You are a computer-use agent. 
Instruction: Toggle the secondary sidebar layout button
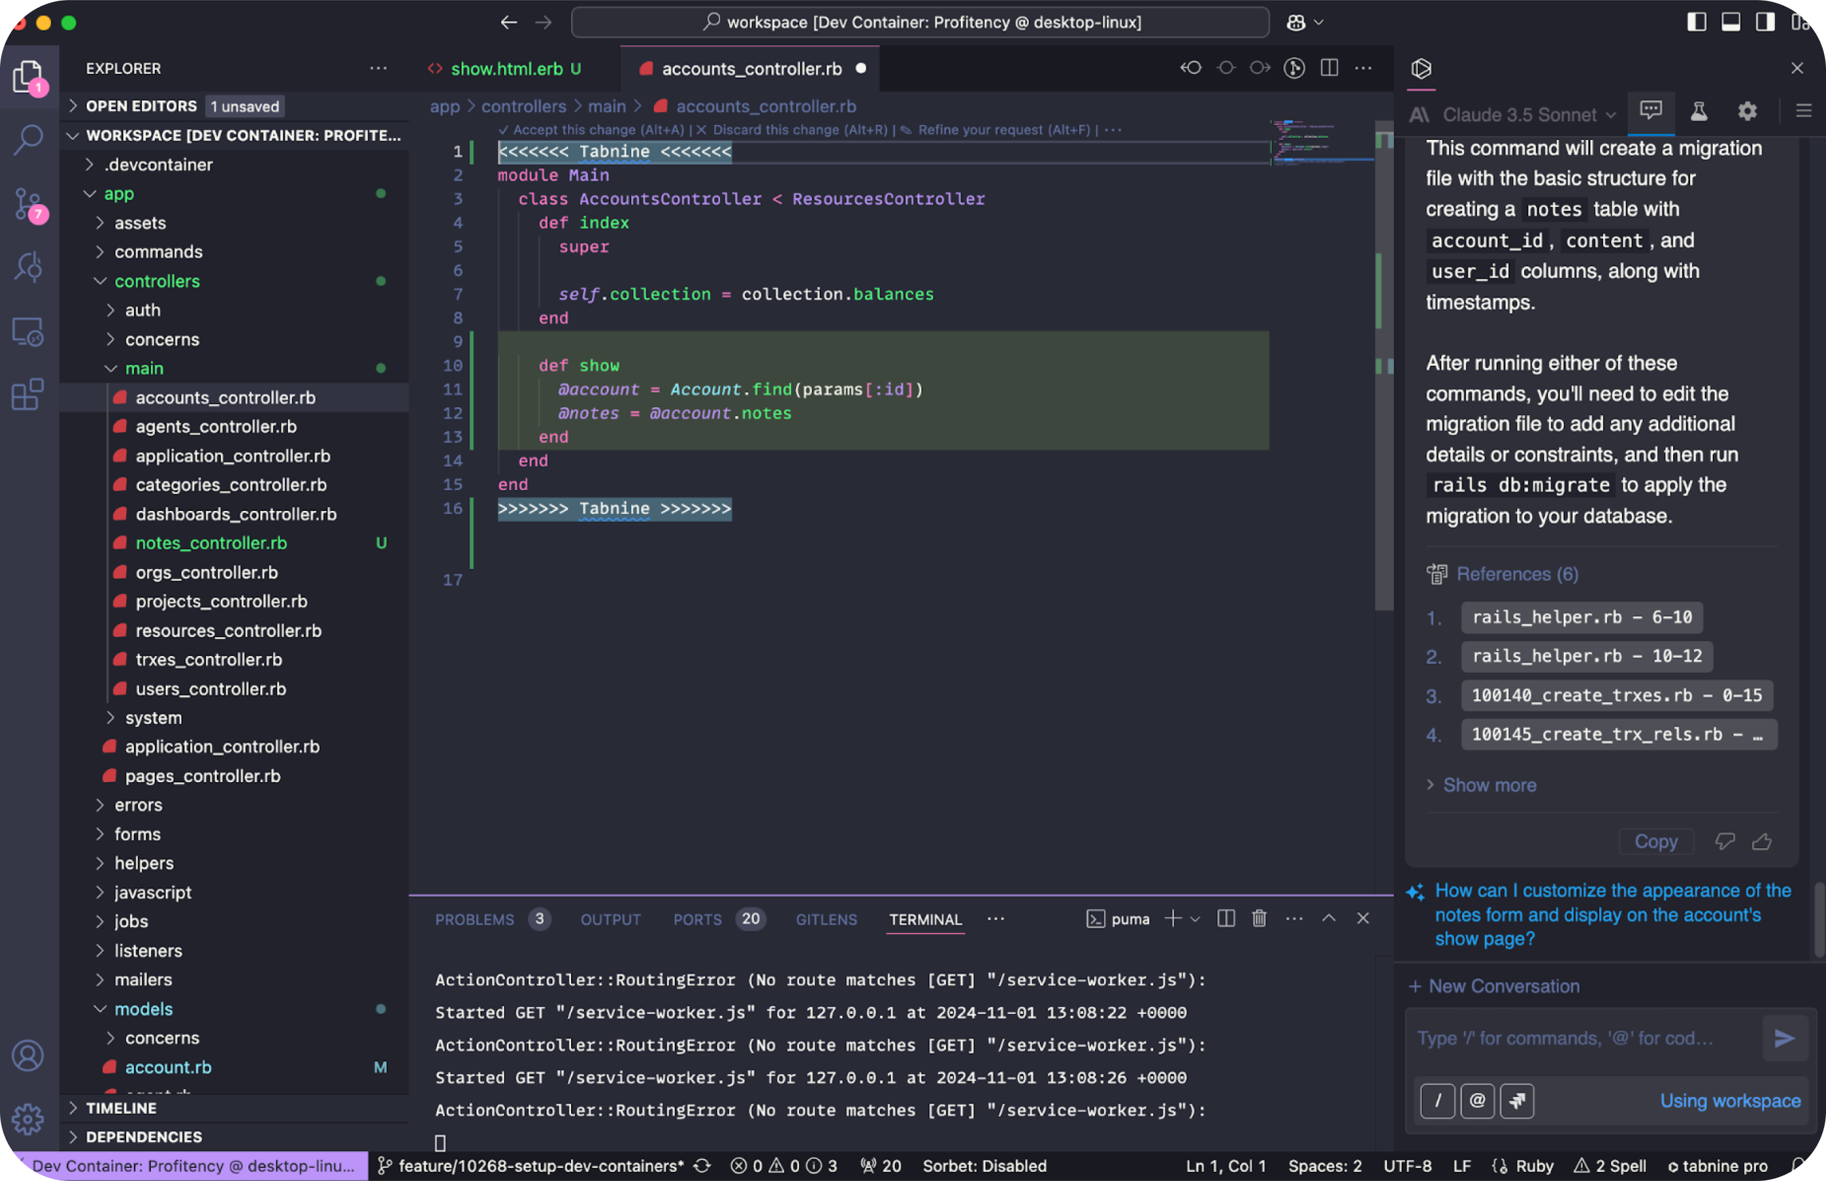coord(1765,22)
